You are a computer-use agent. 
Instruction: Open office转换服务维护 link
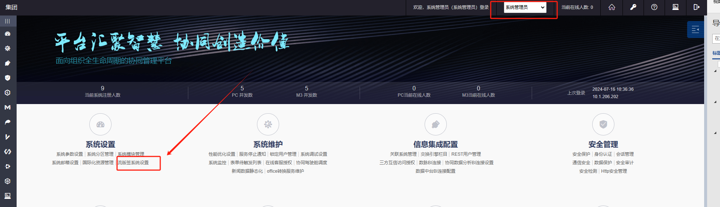click(285, 171)
